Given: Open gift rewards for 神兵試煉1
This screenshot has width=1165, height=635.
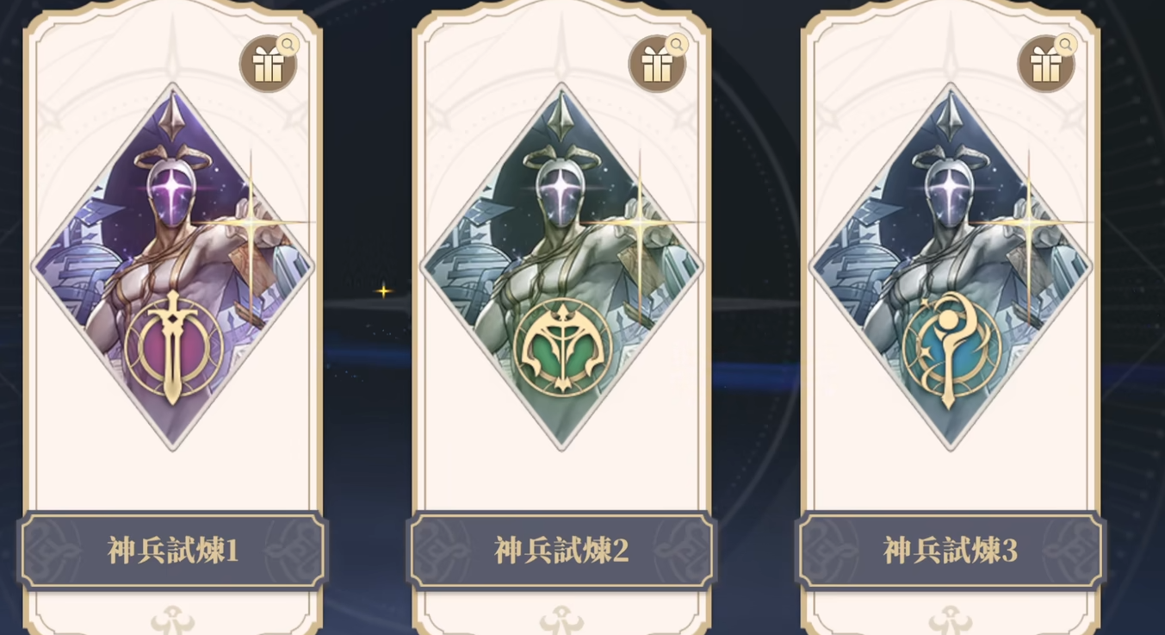Looking at the screenshot, I should pyautogui.click(x=267, y=65).
